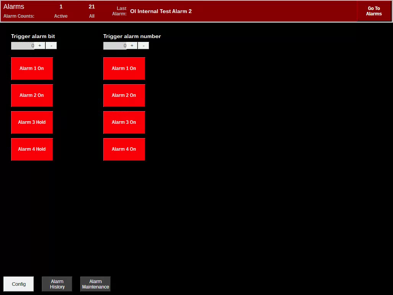Decrement the Trigger alarm bit value
393x295 pixels.
51,45
